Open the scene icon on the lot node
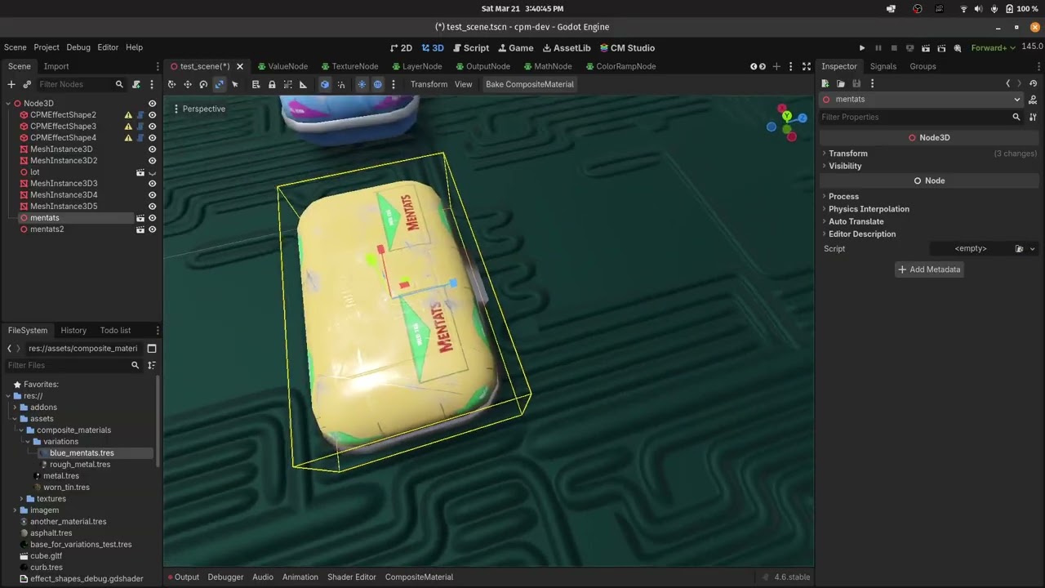 [x=140, y=172]
